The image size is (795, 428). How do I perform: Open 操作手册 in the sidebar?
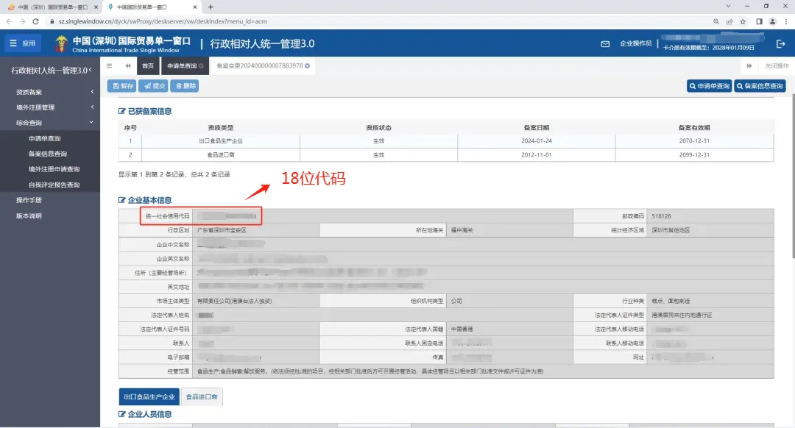pos(29,200)
